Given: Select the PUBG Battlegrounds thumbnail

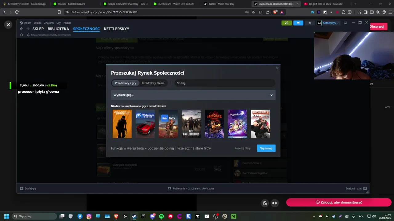Looking at the screenshot, I should click(x=191, y=124).
